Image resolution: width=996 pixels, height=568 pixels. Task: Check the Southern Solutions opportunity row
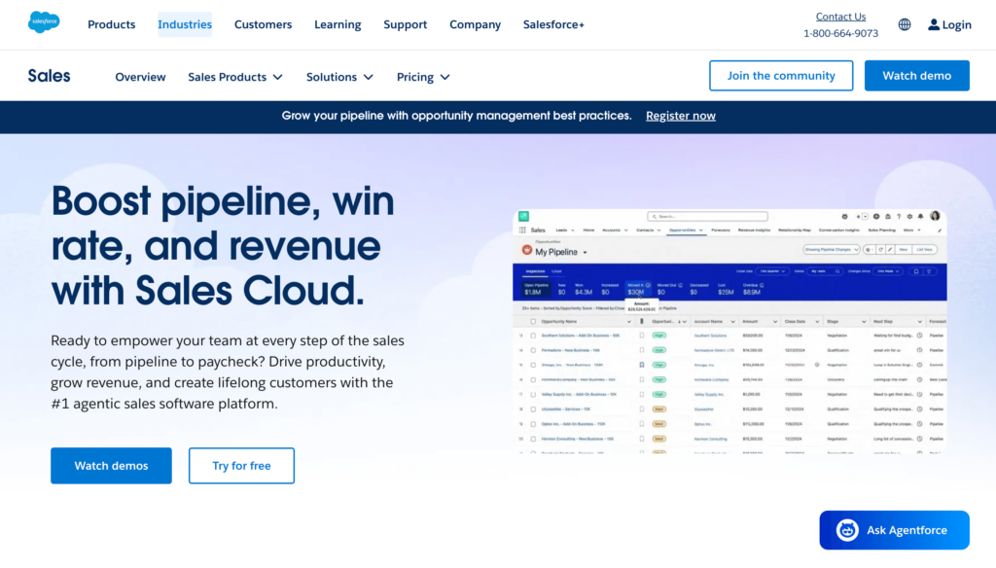click(x=533, y=335)
